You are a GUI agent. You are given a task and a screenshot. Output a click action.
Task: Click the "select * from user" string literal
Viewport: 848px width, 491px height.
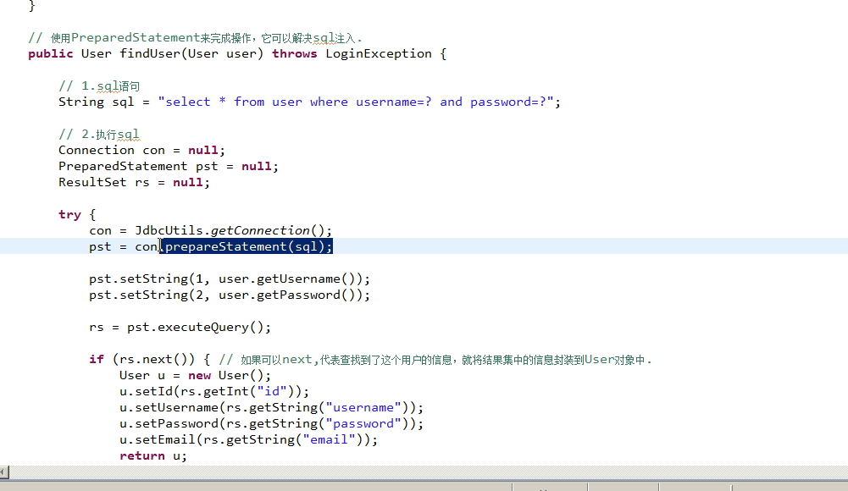356,102
